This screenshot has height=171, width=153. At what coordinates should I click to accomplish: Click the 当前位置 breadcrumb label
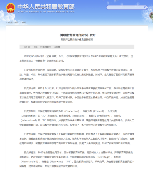click(x=10, y=22)
